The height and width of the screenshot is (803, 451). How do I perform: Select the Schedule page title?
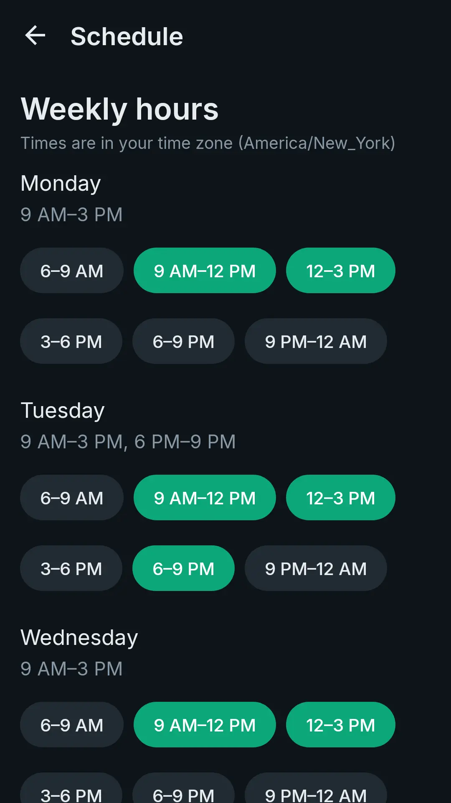pos(127,36)
